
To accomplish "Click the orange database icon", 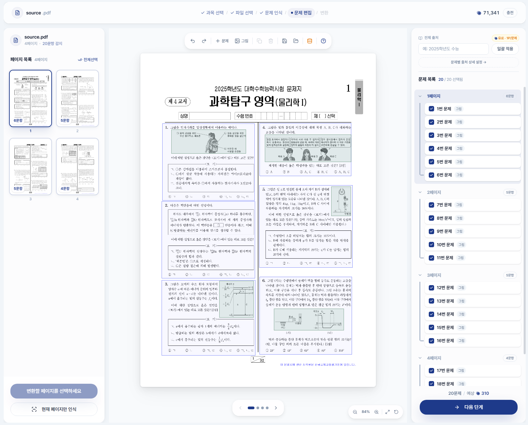I will click(310, 41).
